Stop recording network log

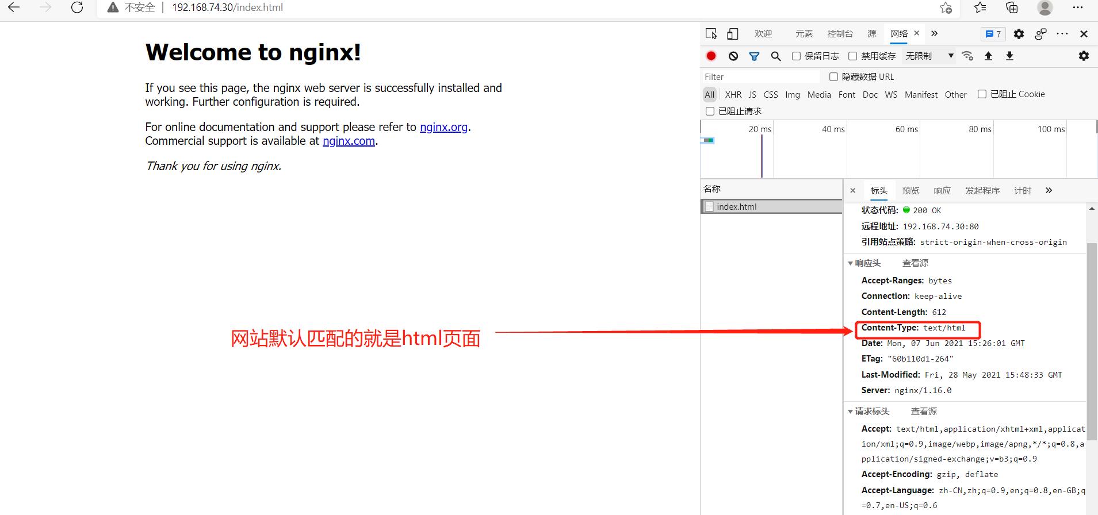(x=711, y=56)
